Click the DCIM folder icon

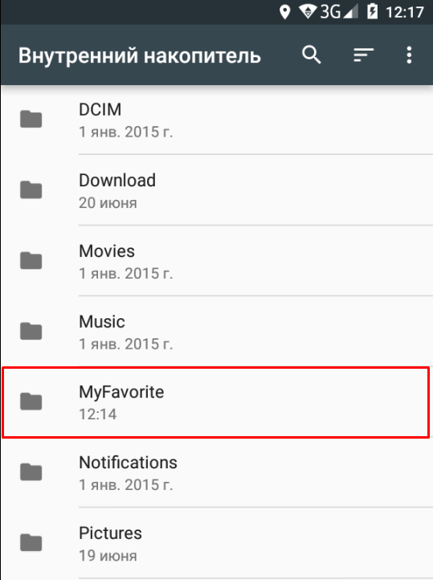pyautogui.click(x=31, y=119)
